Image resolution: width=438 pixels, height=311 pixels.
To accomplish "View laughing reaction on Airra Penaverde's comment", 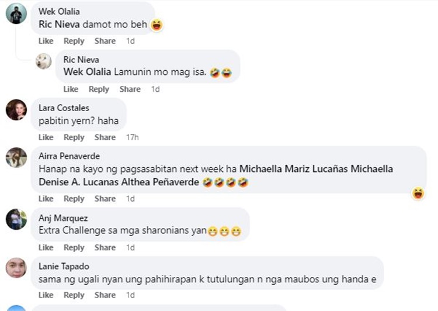I will 418,193.
